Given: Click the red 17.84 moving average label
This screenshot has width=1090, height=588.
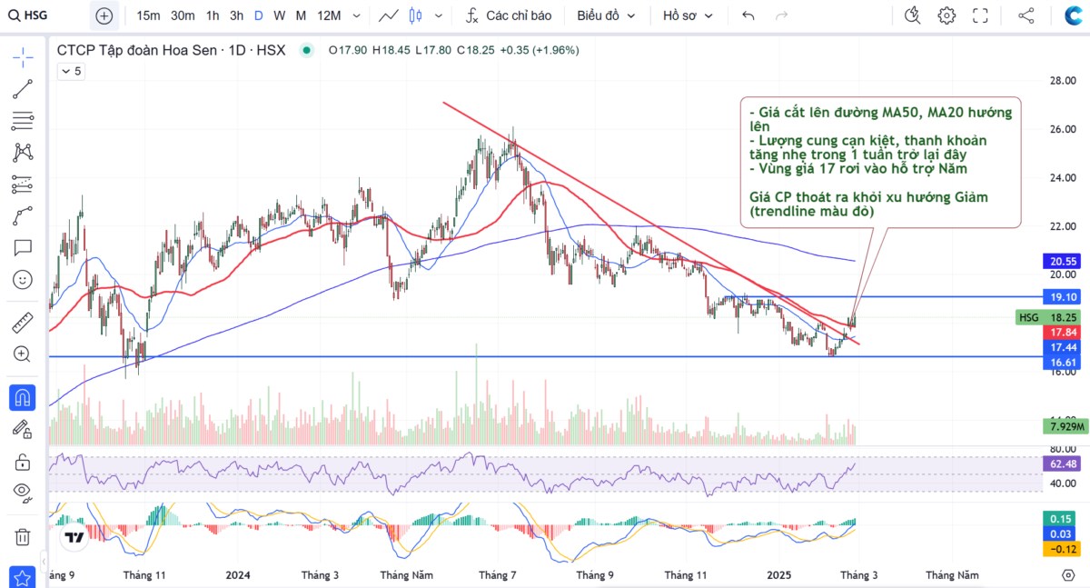Looking at the screenshot, I should coord(1061,333).
